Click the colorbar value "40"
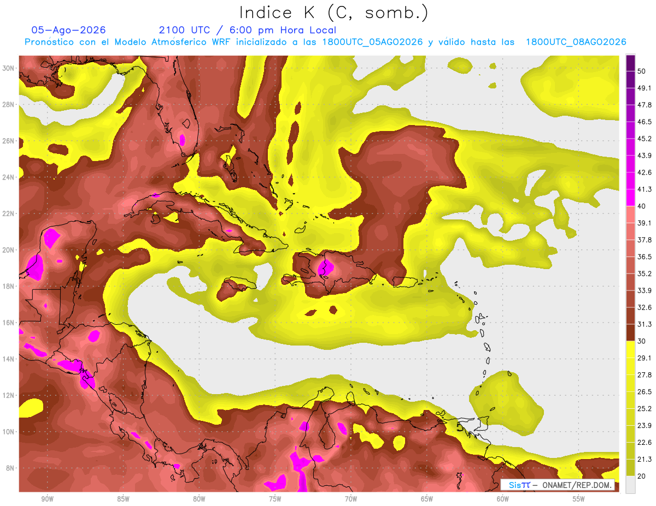This screenshot has height=506, width=656. pyautogui.click(x=642, y=206)
